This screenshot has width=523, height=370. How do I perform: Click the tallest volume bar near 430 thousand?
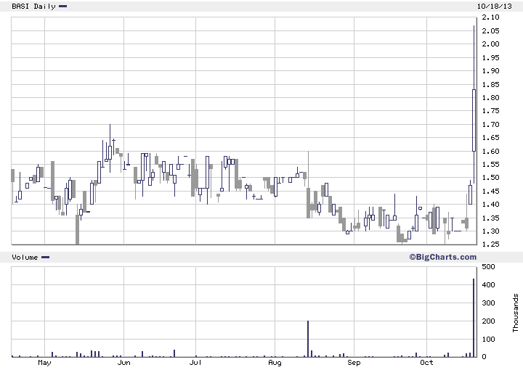click(474, 318)
